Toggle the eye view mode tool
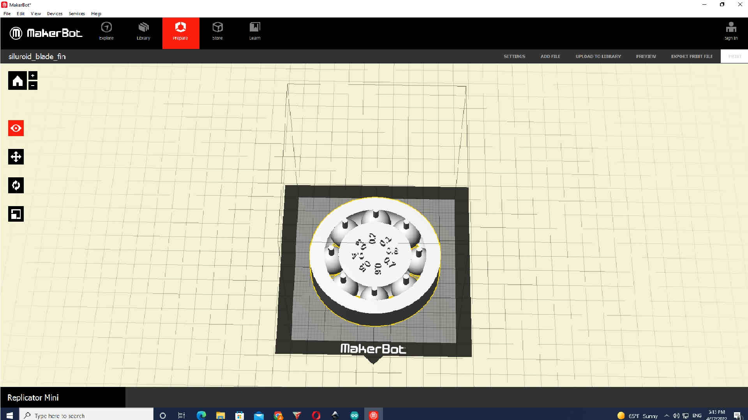Image resolution: width=748 pixels, height=420 pixels. pyautogui.click(x=16, y=128)
